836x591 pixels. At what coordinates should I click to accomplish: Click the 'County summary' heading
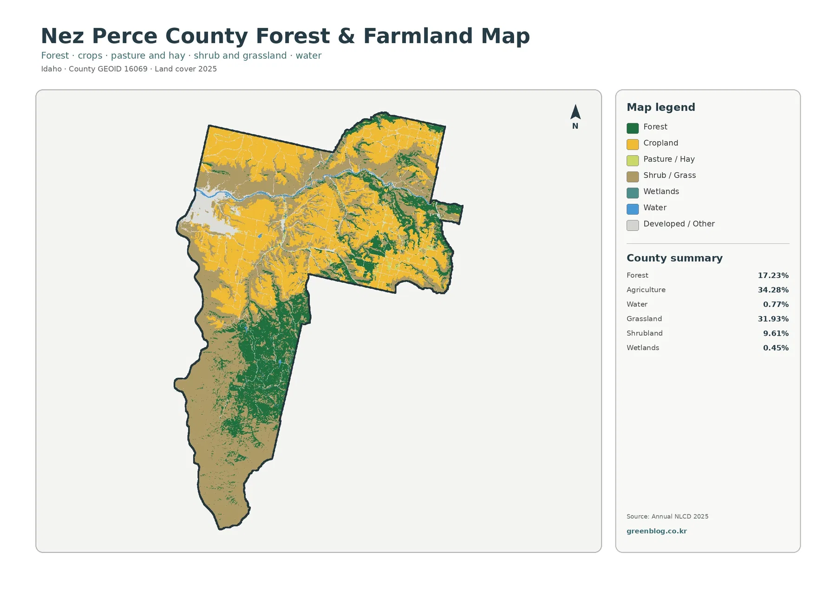[x=674, y=258]
